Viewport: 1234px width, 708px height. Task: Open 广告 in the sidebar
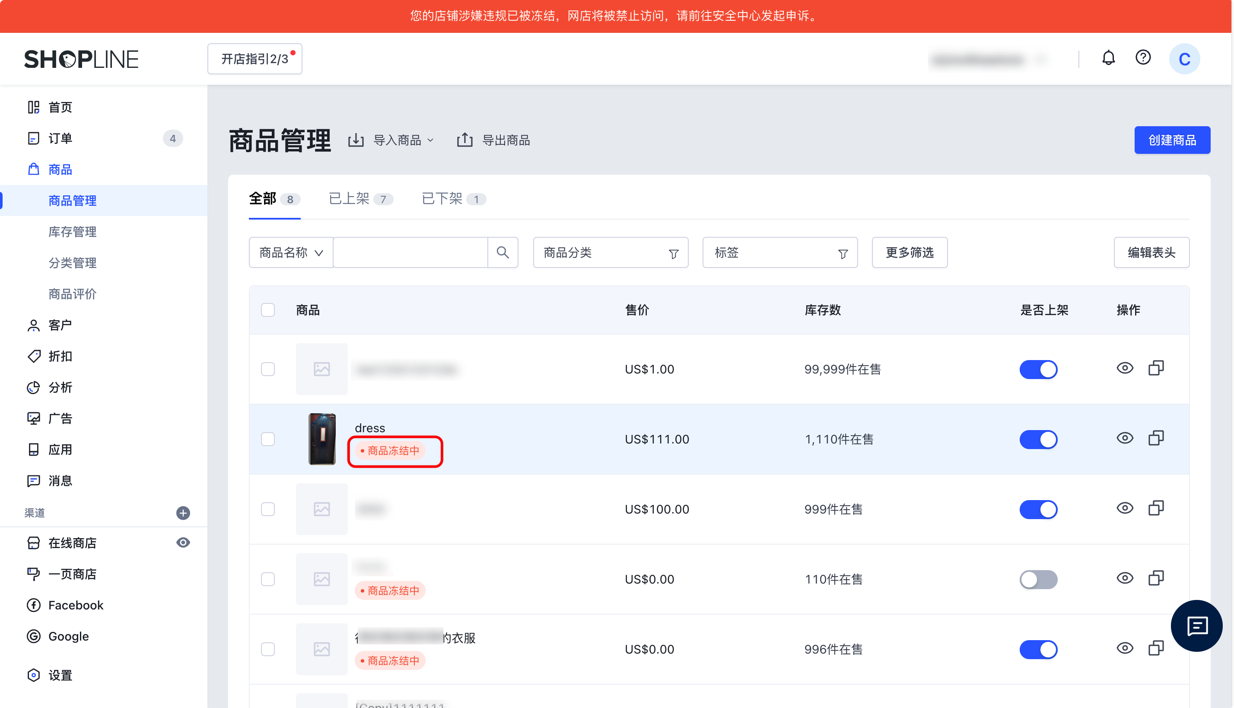104,418
